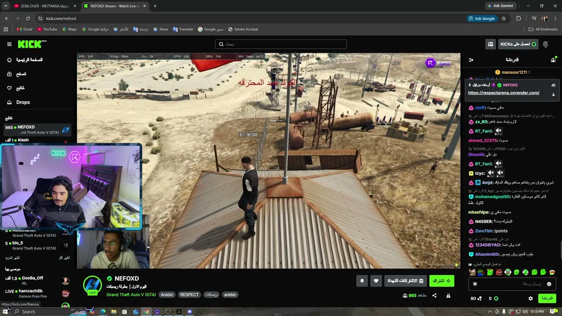Click the cat emote in the quick emote row
562x316 pixels.
point(472,272)
